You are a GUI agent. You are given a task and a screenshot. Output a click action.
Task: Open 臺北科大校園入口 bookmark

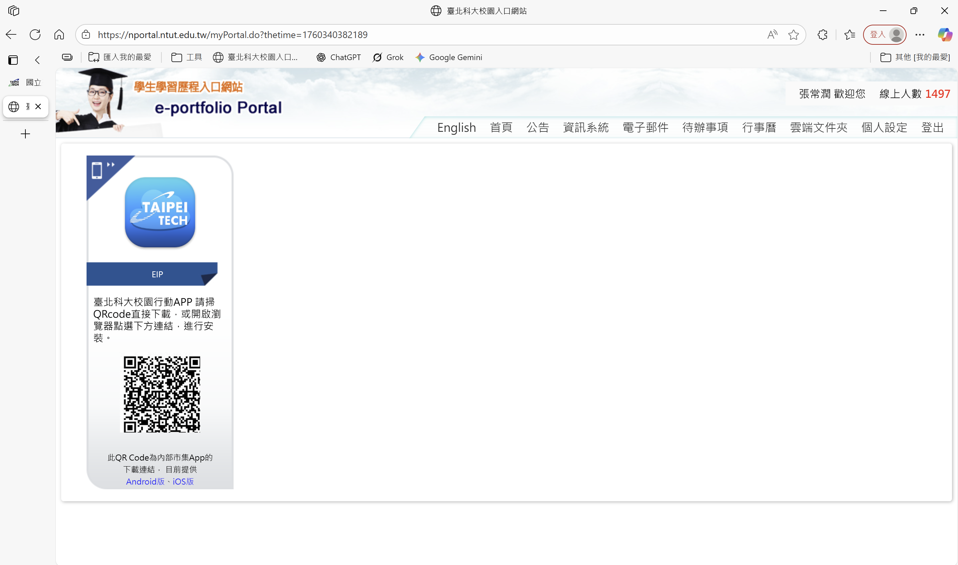[x=255, y=57]
